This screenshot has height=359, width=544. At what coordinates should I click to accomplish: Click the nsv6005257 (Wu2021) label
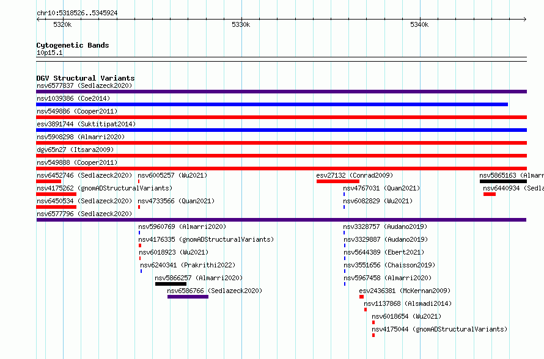pyautogui.click(x=172, y=175)
